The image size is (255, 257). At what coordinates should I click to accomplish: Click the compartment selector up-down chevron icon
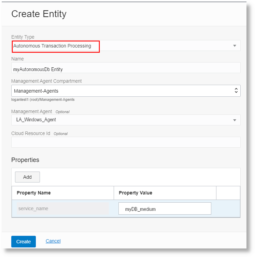point(236,91)
